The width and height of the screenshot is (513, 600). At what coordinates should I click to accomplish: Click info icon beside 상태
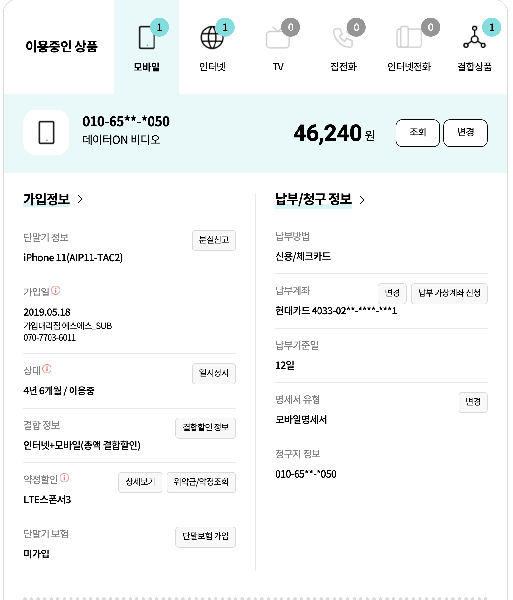pyautogui.click(x=47, y=369)
